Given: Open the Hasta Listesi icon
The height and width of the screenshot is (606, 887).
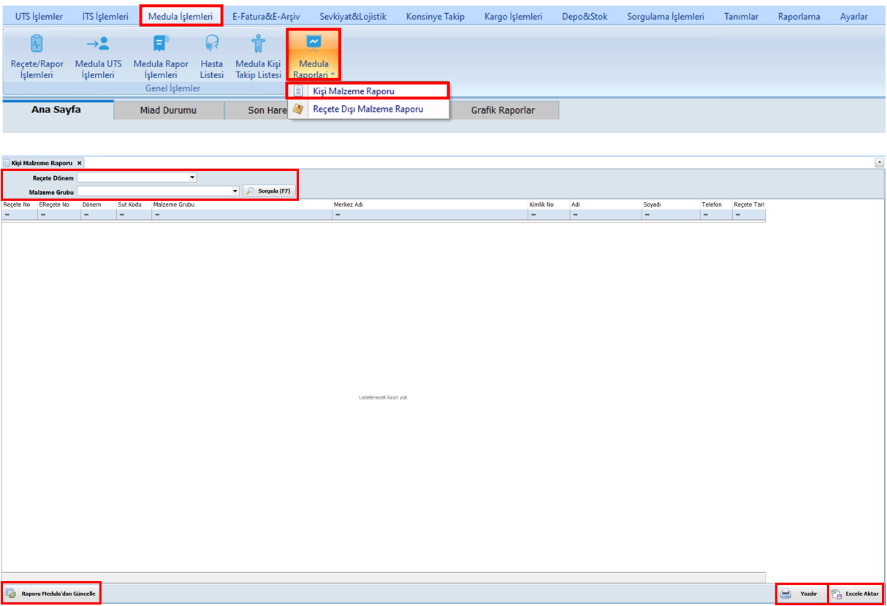Looking at the screenshot, I should pyautogui.click(x=212, y=45).
